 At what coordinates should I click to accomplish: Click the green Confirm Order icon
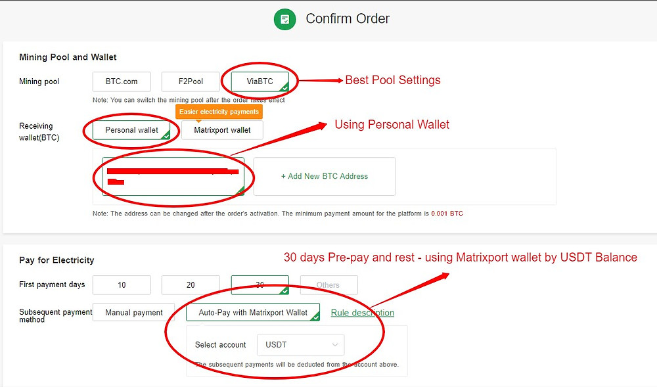click(285, 19)
